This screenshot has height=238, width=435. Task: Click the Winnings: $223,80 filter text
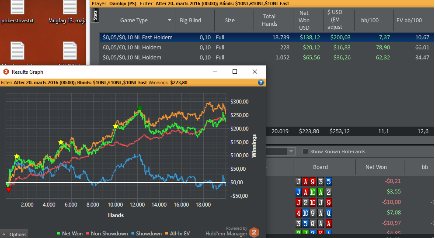[x=168, y=83]
